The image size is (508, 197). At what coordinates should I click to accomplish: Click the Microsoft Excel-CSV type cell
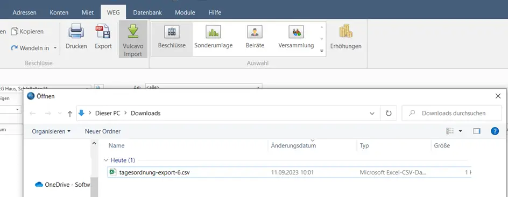coord(393,173)
